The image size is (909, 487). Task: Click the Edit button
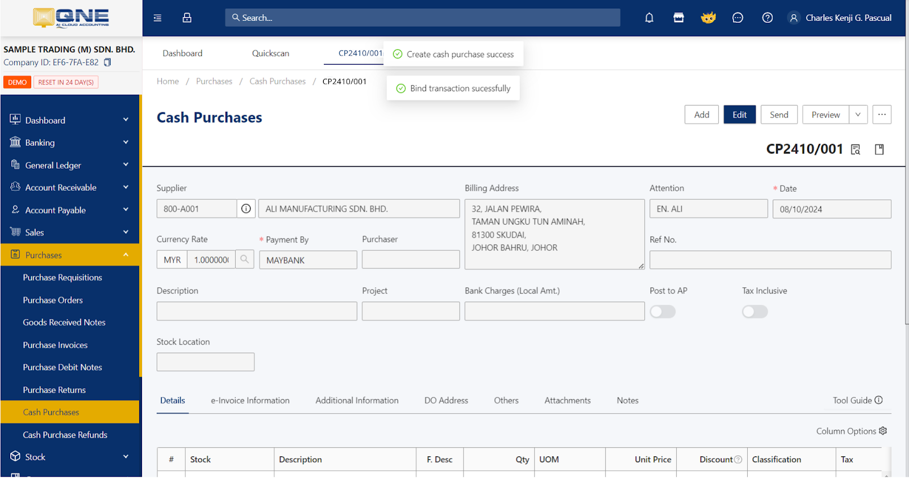coord(740,115)
